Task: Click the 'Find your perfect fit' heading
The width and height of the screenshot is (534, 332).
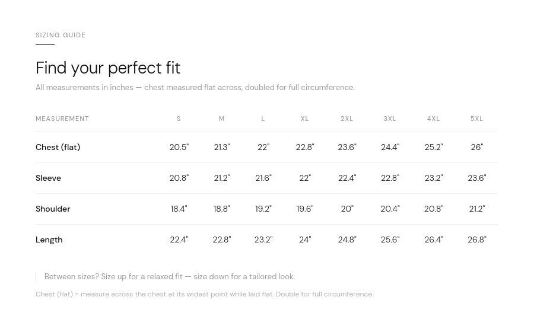Action: 108,68
